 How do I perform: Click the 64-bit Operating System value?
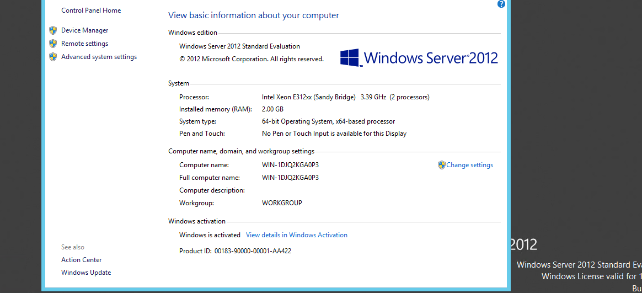[328, 121]
